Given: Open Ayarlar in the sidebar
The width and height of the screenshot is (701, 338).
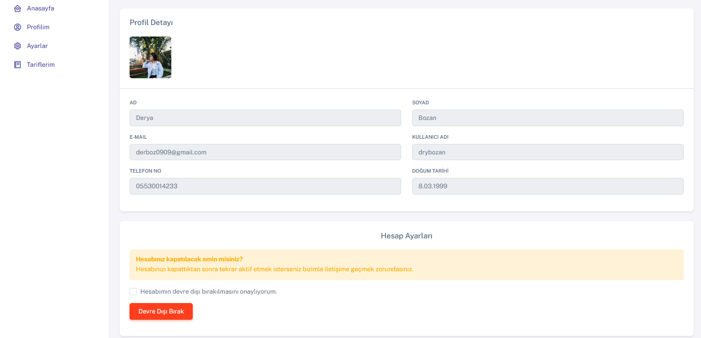Looking at the screenshot, I should point(37,45).
